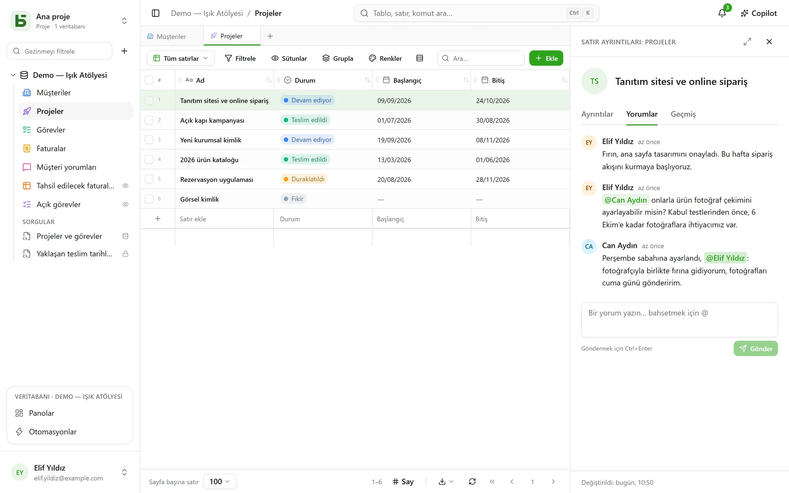Switch to the Geçmiş tab

(683, 114)
